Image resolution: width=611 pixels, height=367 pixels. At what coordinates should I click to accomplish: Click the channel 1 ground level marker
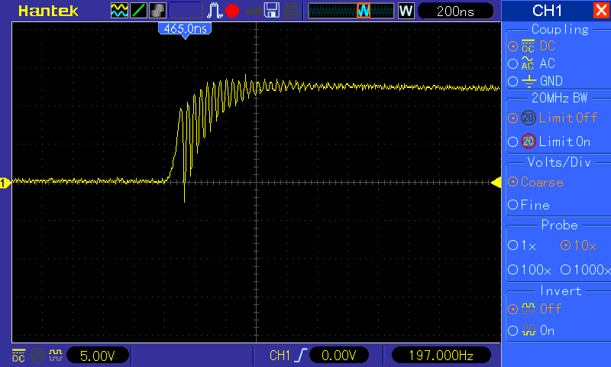click(5, 183)
